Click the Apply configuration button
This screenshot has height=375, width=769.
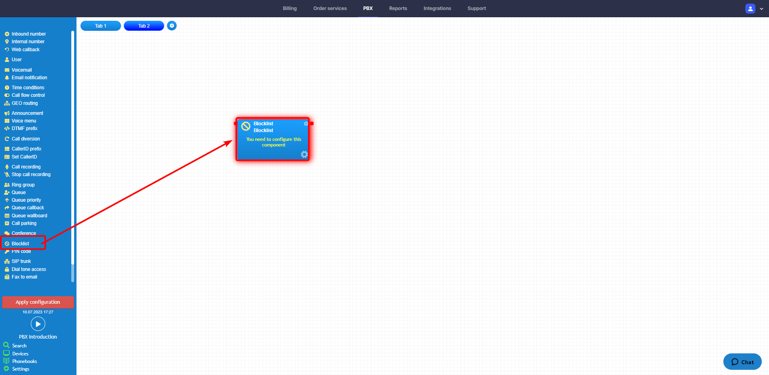(x=38, y=302)
